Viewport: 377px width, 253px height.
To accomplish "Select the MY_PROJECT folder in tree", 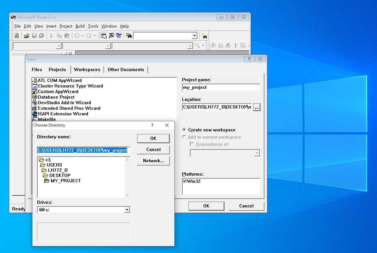I will pyautogui.click(x=63, y=181).
